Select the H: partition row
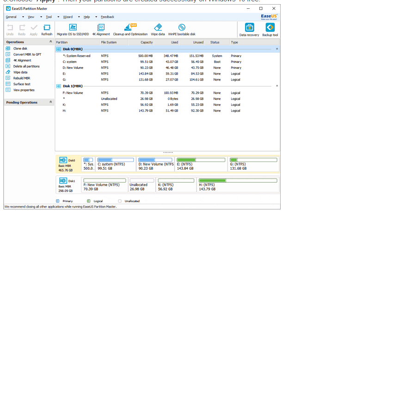The height and width of the screenshot is (393, 393). (167, 111)
